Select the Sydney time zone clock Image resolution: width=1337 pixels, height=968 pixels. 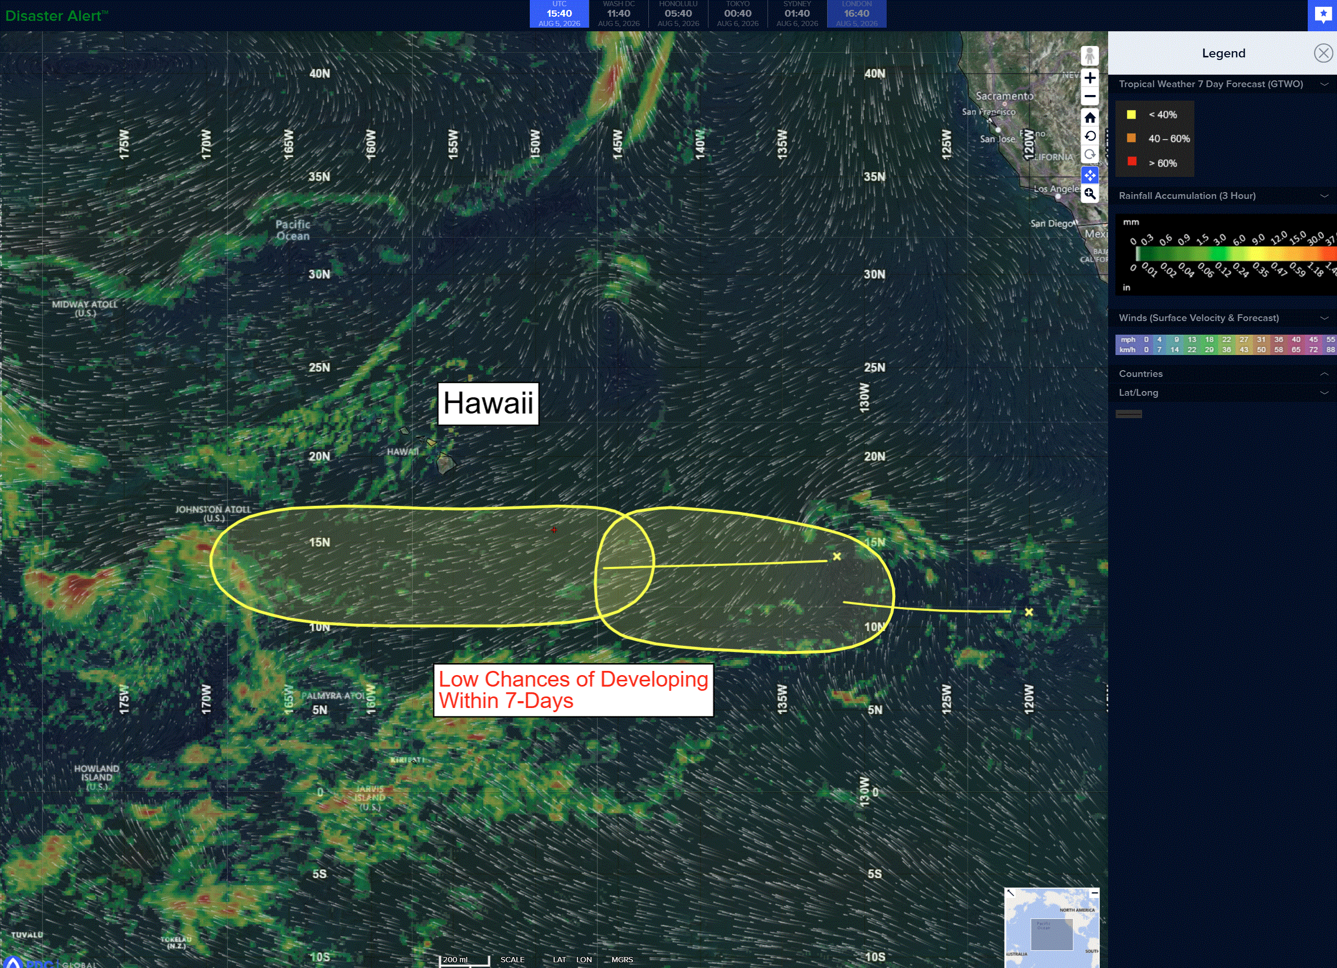coord(797,14)
